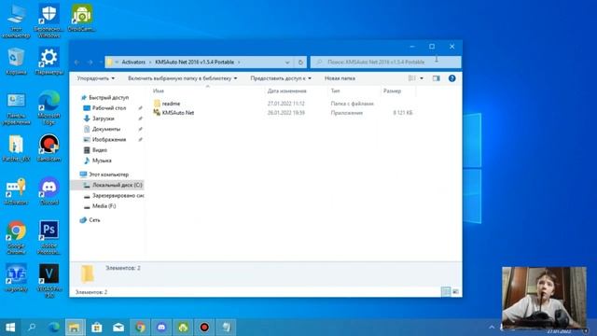597x336 pixels.
Task: Open Control Panel desktop icon
Action: (16, 108)
